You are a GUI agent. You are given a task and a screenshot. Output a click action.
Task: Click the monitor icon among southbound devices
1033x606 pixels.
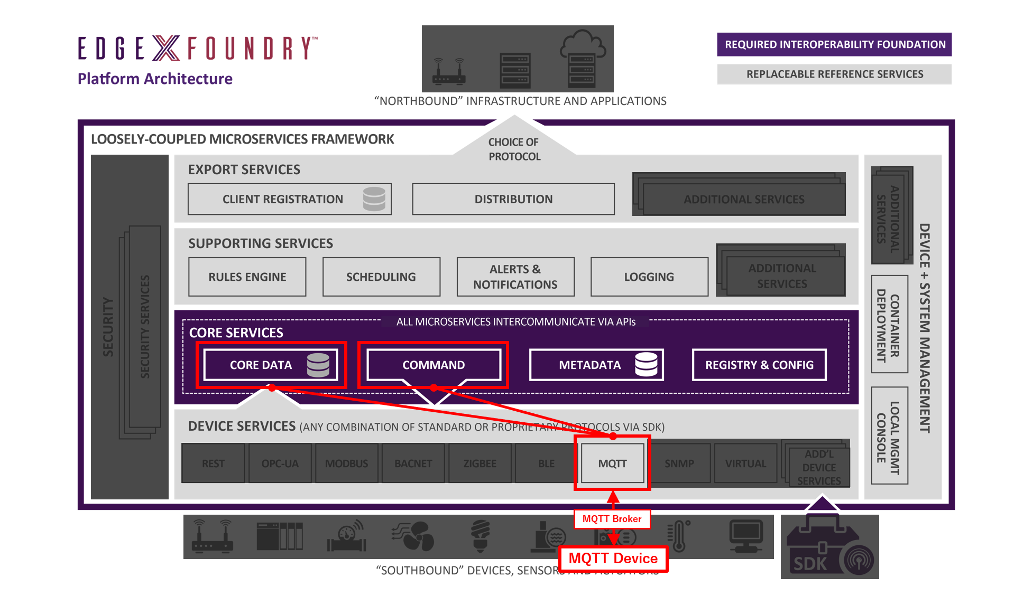tap(746, 536)
